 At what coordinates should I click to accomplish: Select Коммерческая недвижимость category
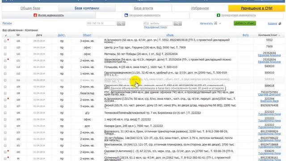tap(238, 15)
